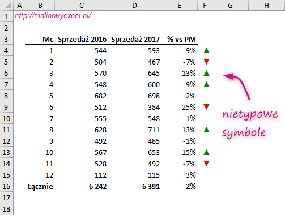Open the malinowyexcel.pl link
This screenshot has width=285, height=215.
[x=53, y=15]
